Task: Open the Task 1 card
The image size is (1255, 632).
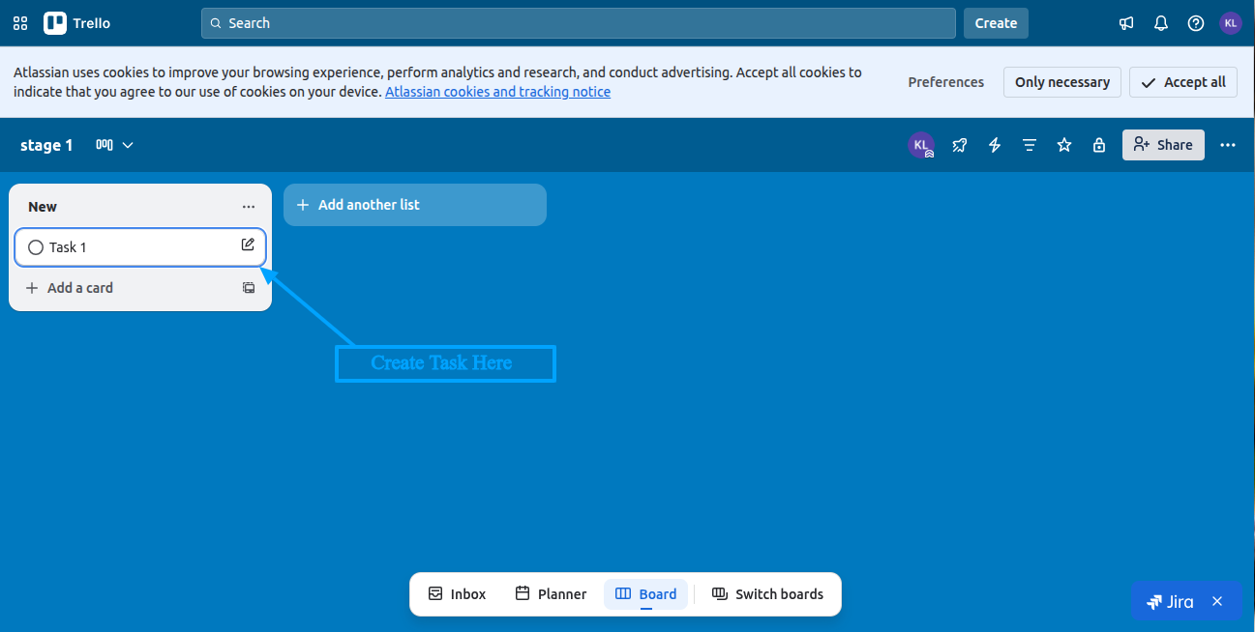Action: (140, 247)
